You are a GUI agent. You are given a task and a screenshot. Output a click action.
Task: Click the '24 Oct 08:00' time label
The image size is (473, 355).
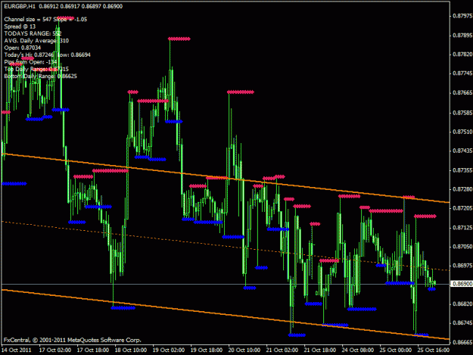coord(358,350)
